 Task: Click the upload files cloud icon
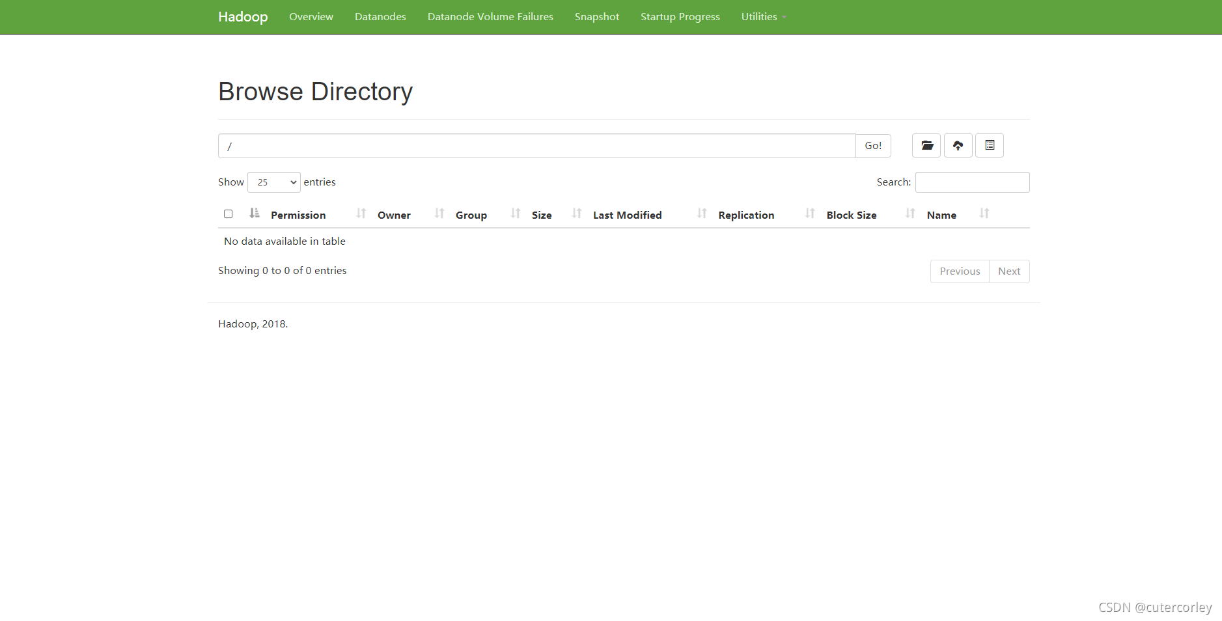point(958,146)
